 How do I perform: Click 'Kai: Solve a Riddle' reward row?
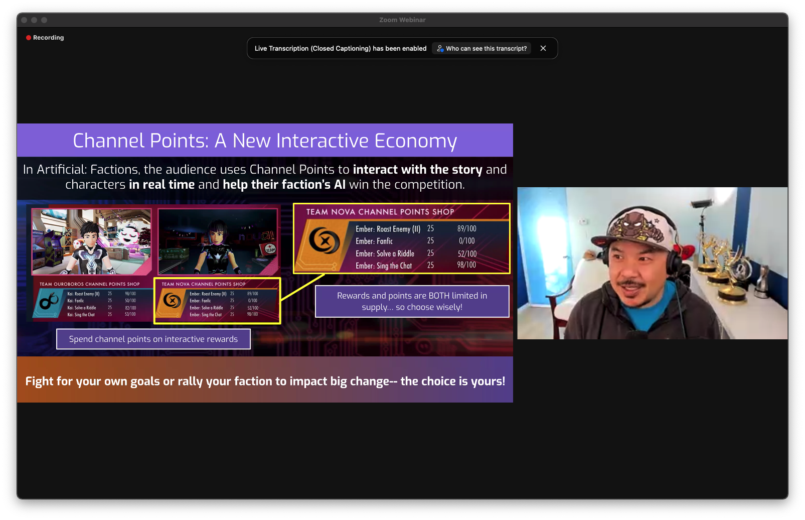pyautogui.click(x=101, y=308)
